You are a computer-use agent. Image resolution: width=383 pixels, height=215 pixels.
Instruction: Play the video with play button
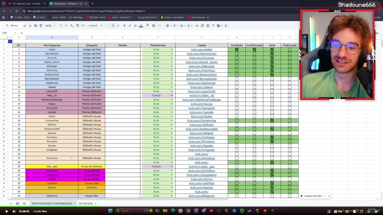[7, 211]
